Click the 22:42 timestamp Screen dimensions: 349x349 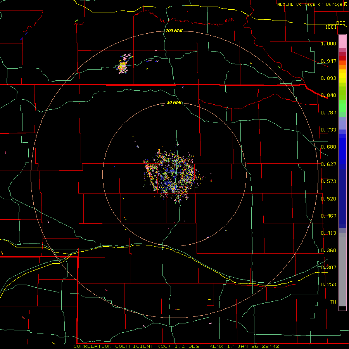271,346
